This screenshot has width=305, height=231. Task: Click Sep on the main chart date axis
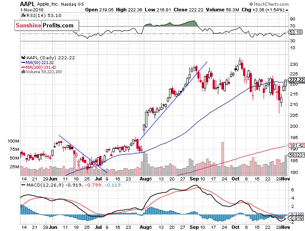tap(194, 179)
